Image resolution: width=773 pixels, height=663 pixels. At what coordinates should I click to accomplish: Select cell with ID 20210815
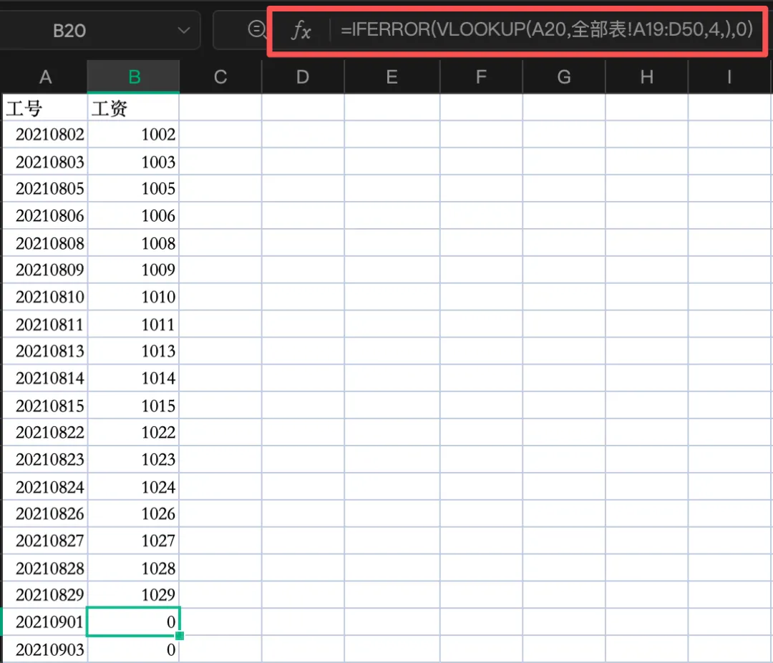(x=45, y=406)
